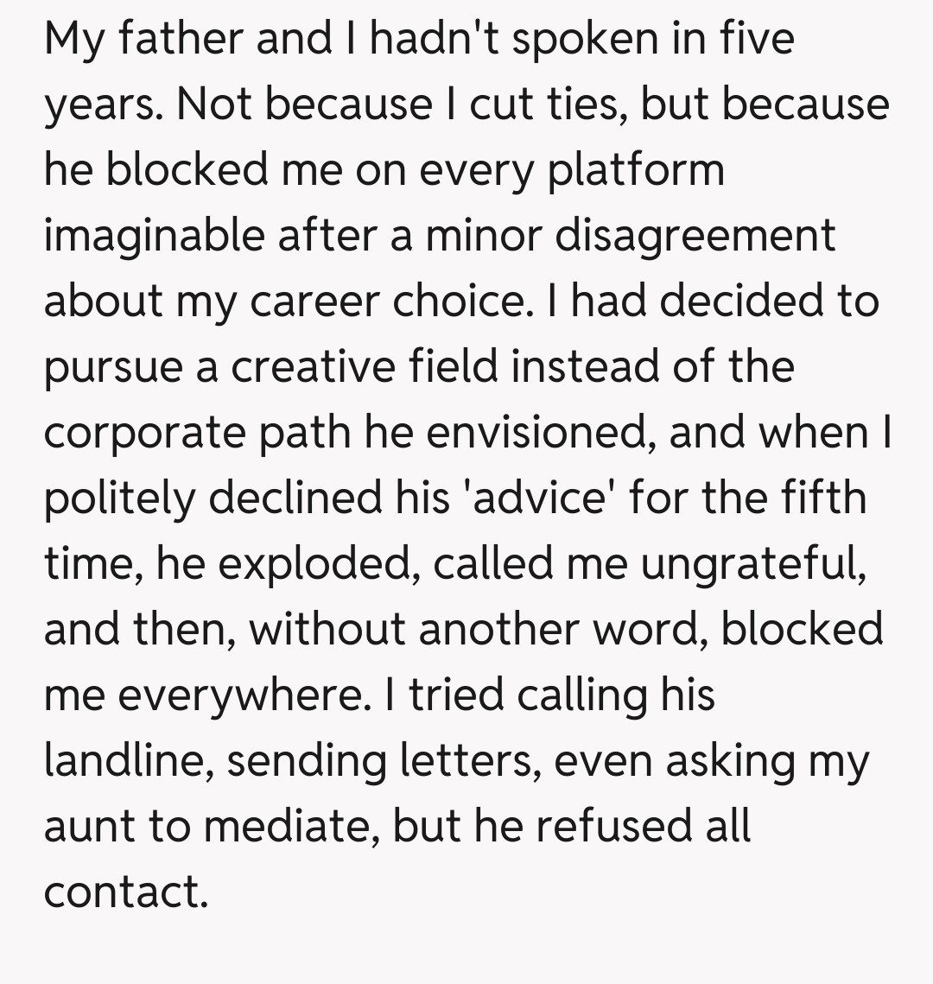
Task: Click the word "disagreement"
Action: click(x=695, y=236)
